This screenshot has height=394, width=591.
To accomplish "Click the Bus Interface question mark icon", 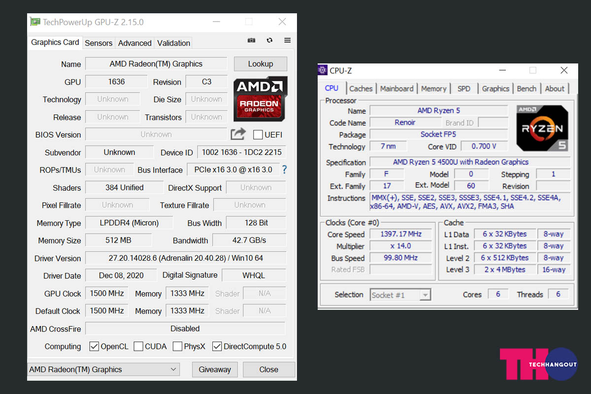I will [x=284, y=170].
